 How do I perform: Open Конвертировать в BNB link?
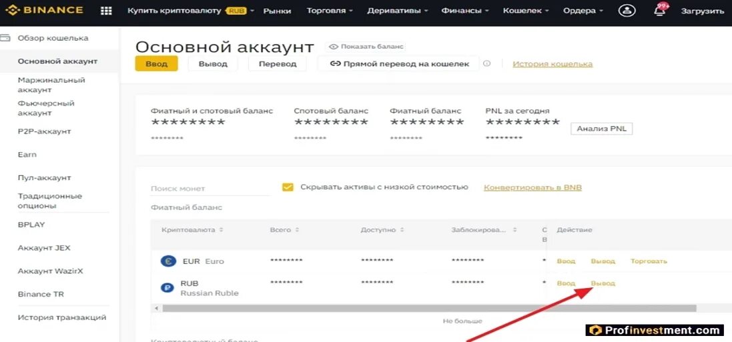tap(532, 187)
